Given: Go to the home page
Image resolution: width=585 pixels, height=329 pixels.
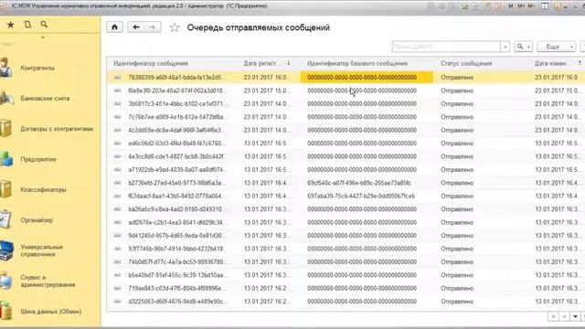Looking at the screenshot, I should point(114,27).
